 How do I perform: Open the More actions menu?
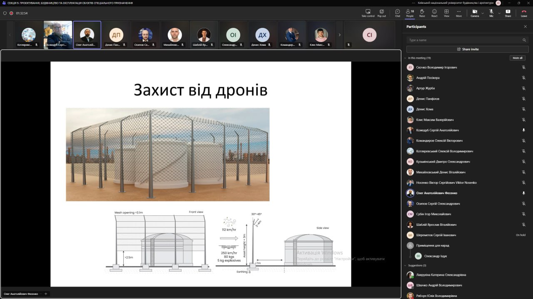(x=458, y=13)
